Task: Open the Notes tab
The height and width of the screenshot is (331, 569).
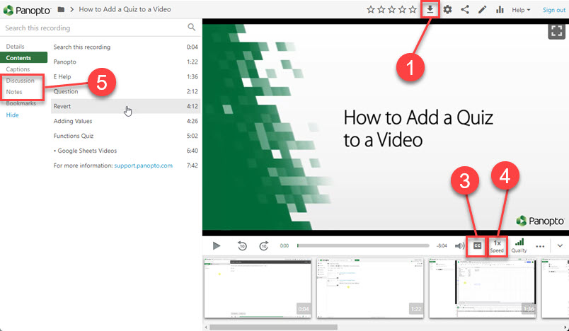Action: 13,92
